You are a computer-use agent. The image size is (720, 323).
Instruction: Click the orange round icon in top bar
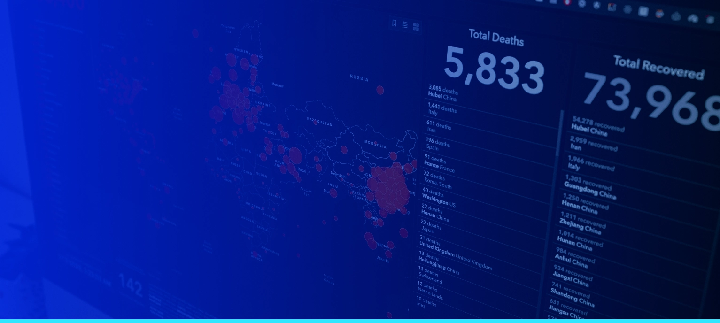tap(659, 14)
